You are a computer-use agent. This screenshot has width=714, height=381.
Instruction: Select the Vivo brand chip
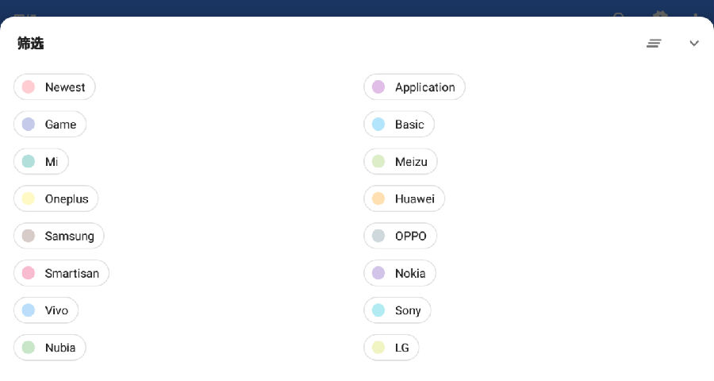tap(46, 310)
